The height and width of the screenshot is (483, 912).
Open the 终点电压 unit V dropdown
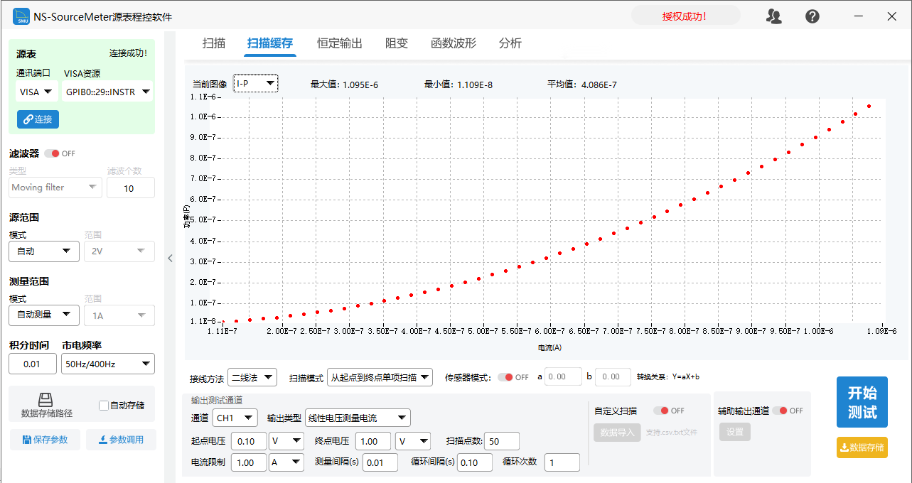click(413, 441)
